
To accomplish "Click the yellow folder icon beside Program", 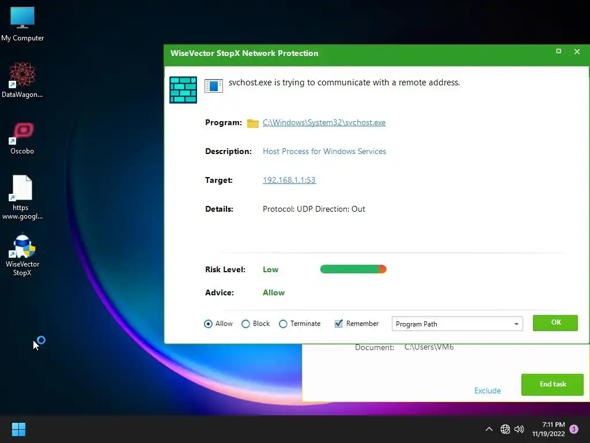I will 252,123.
